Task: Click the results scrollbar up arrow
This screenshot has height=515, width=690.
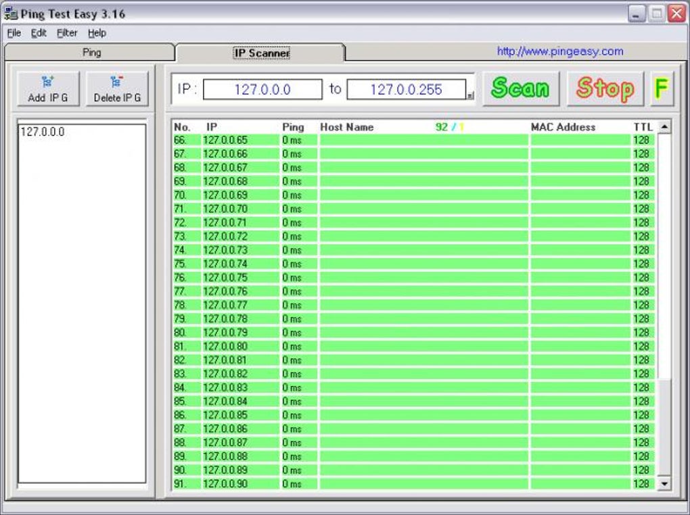Action: (664, 127)
